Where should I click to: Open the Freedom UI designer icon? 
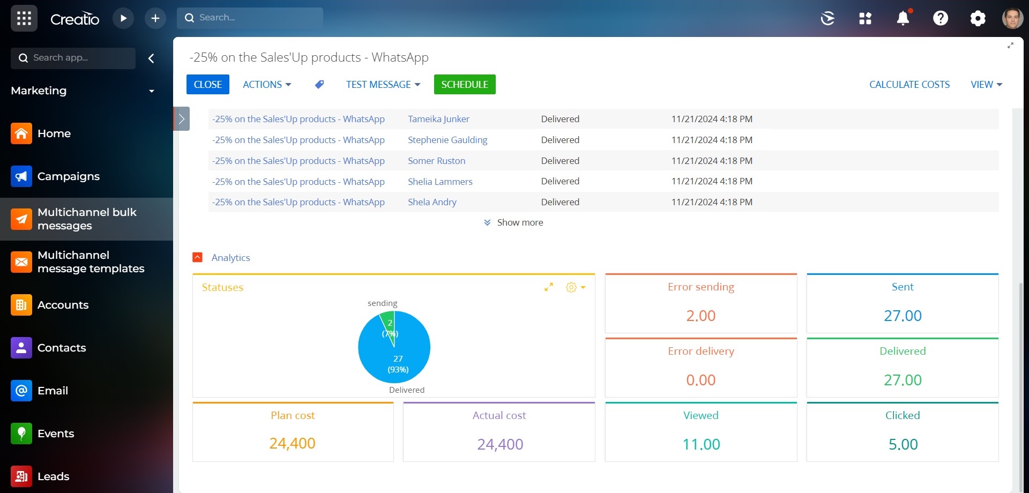click(x=827, y=18)
